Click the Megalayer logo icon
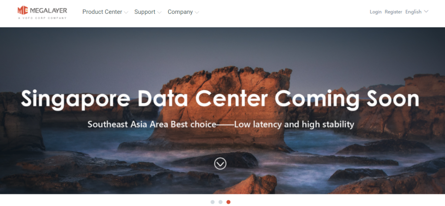Screen dimensions: 445x206 click(x=23, y=10)
